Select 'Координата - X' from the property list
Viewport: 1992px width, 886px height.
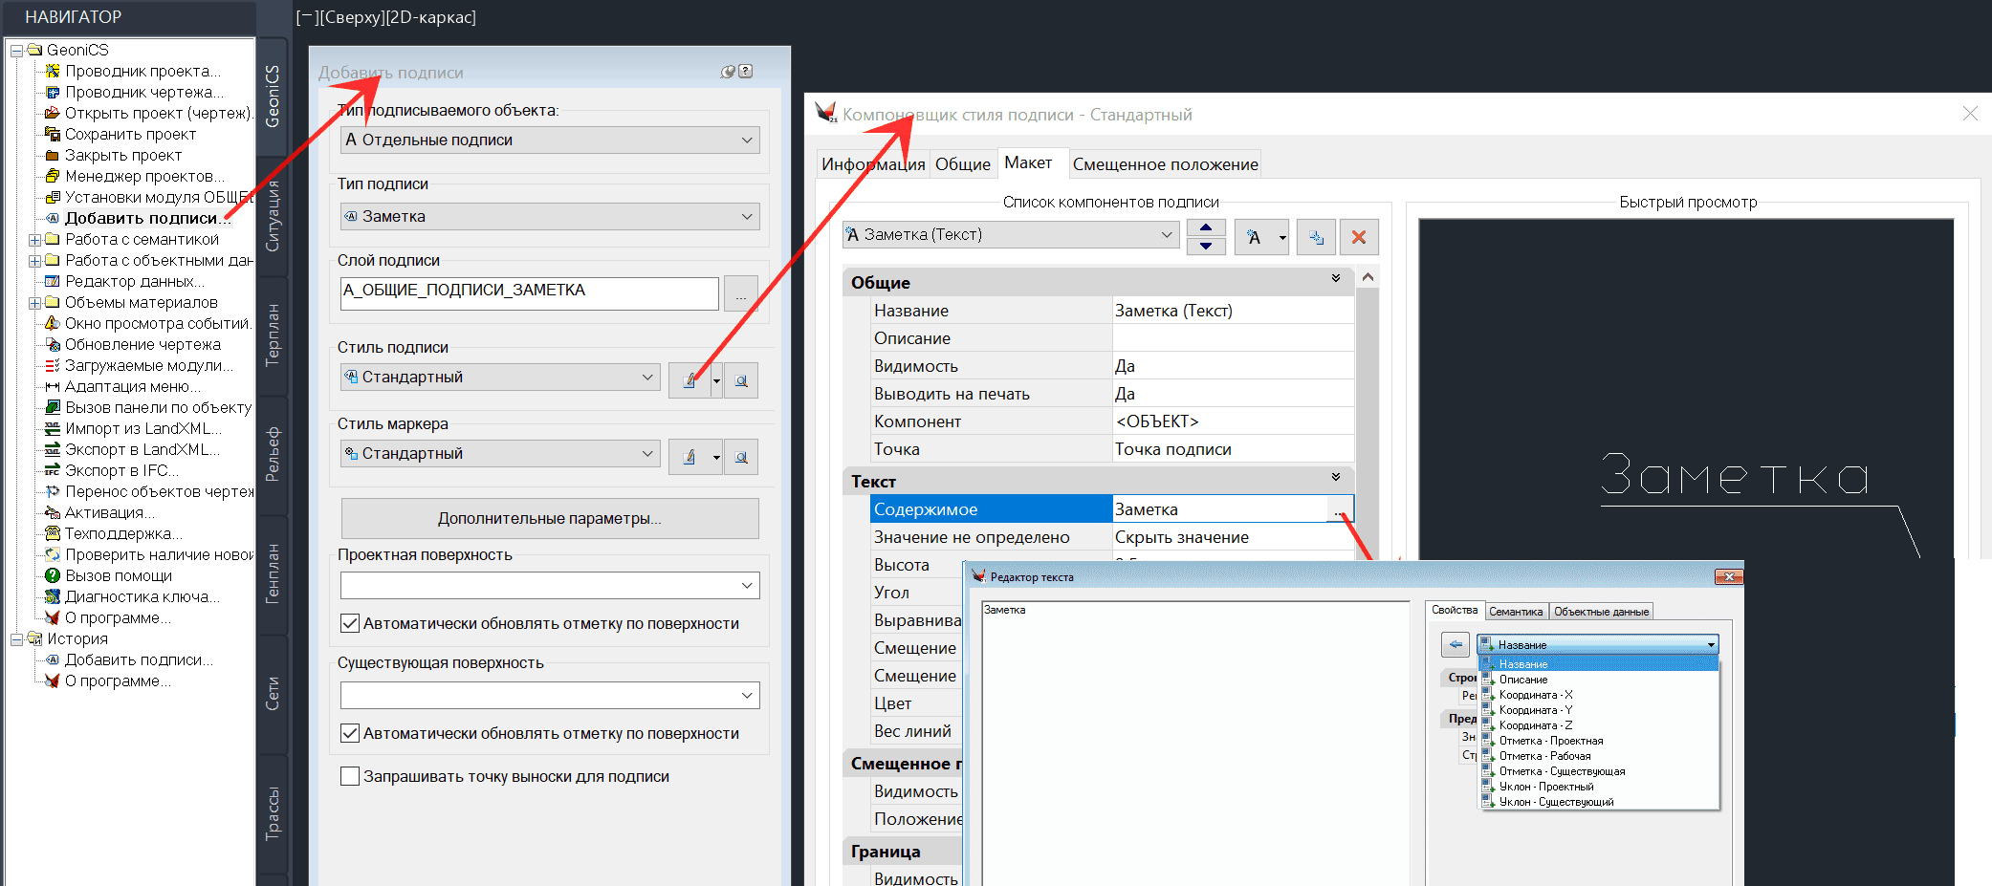1535,695
